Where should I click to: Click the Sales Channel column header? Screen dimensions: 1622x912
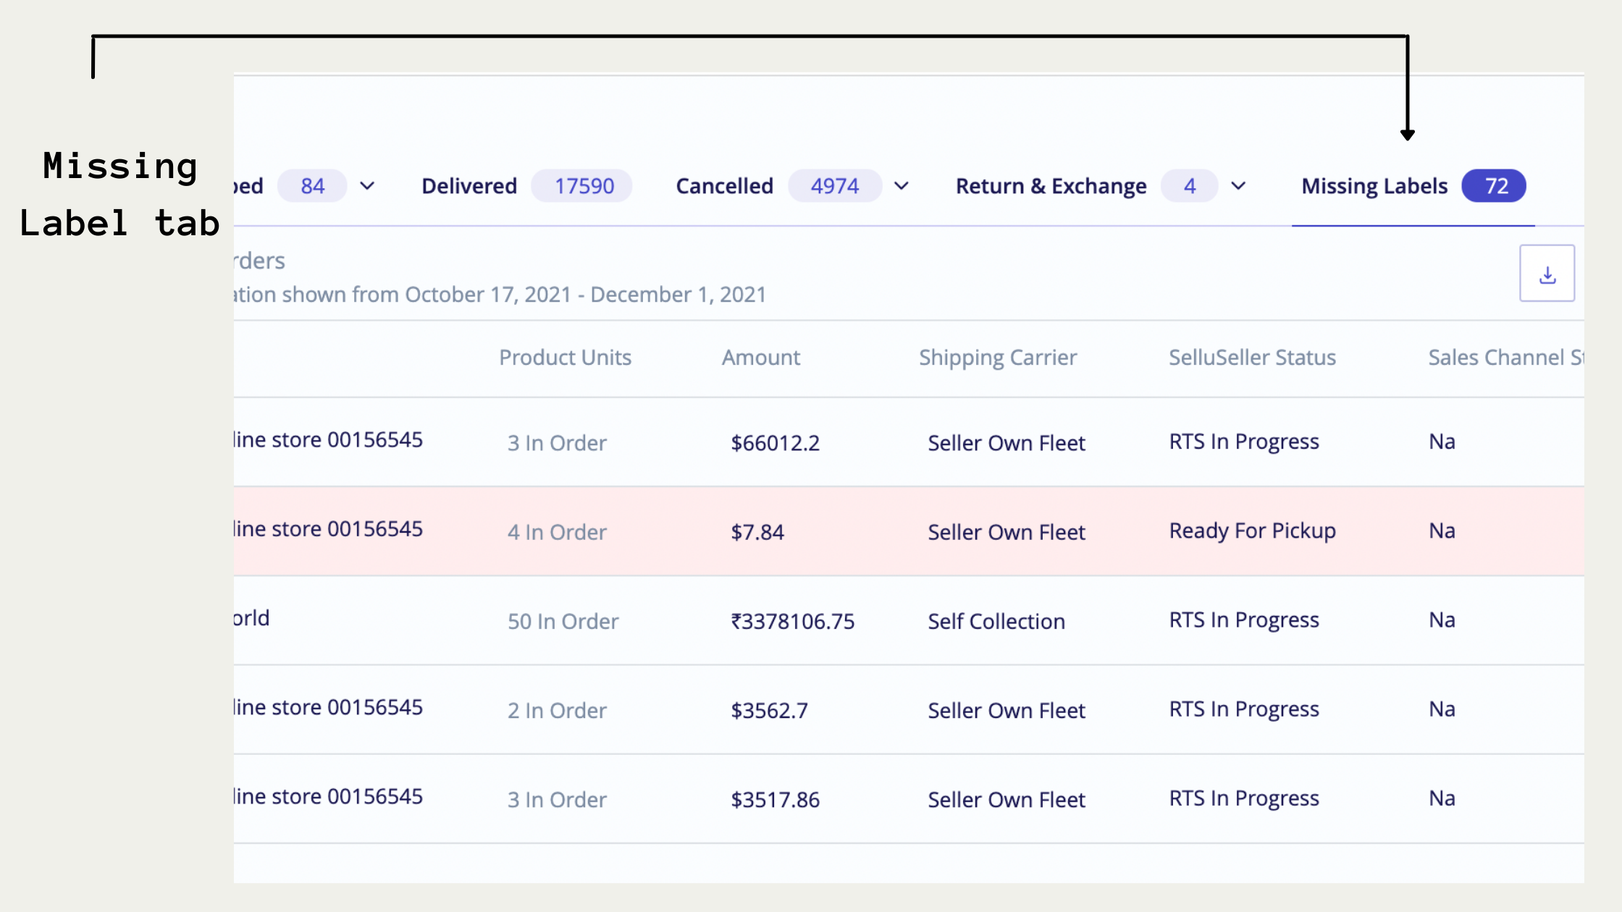tap(1506, 358)
